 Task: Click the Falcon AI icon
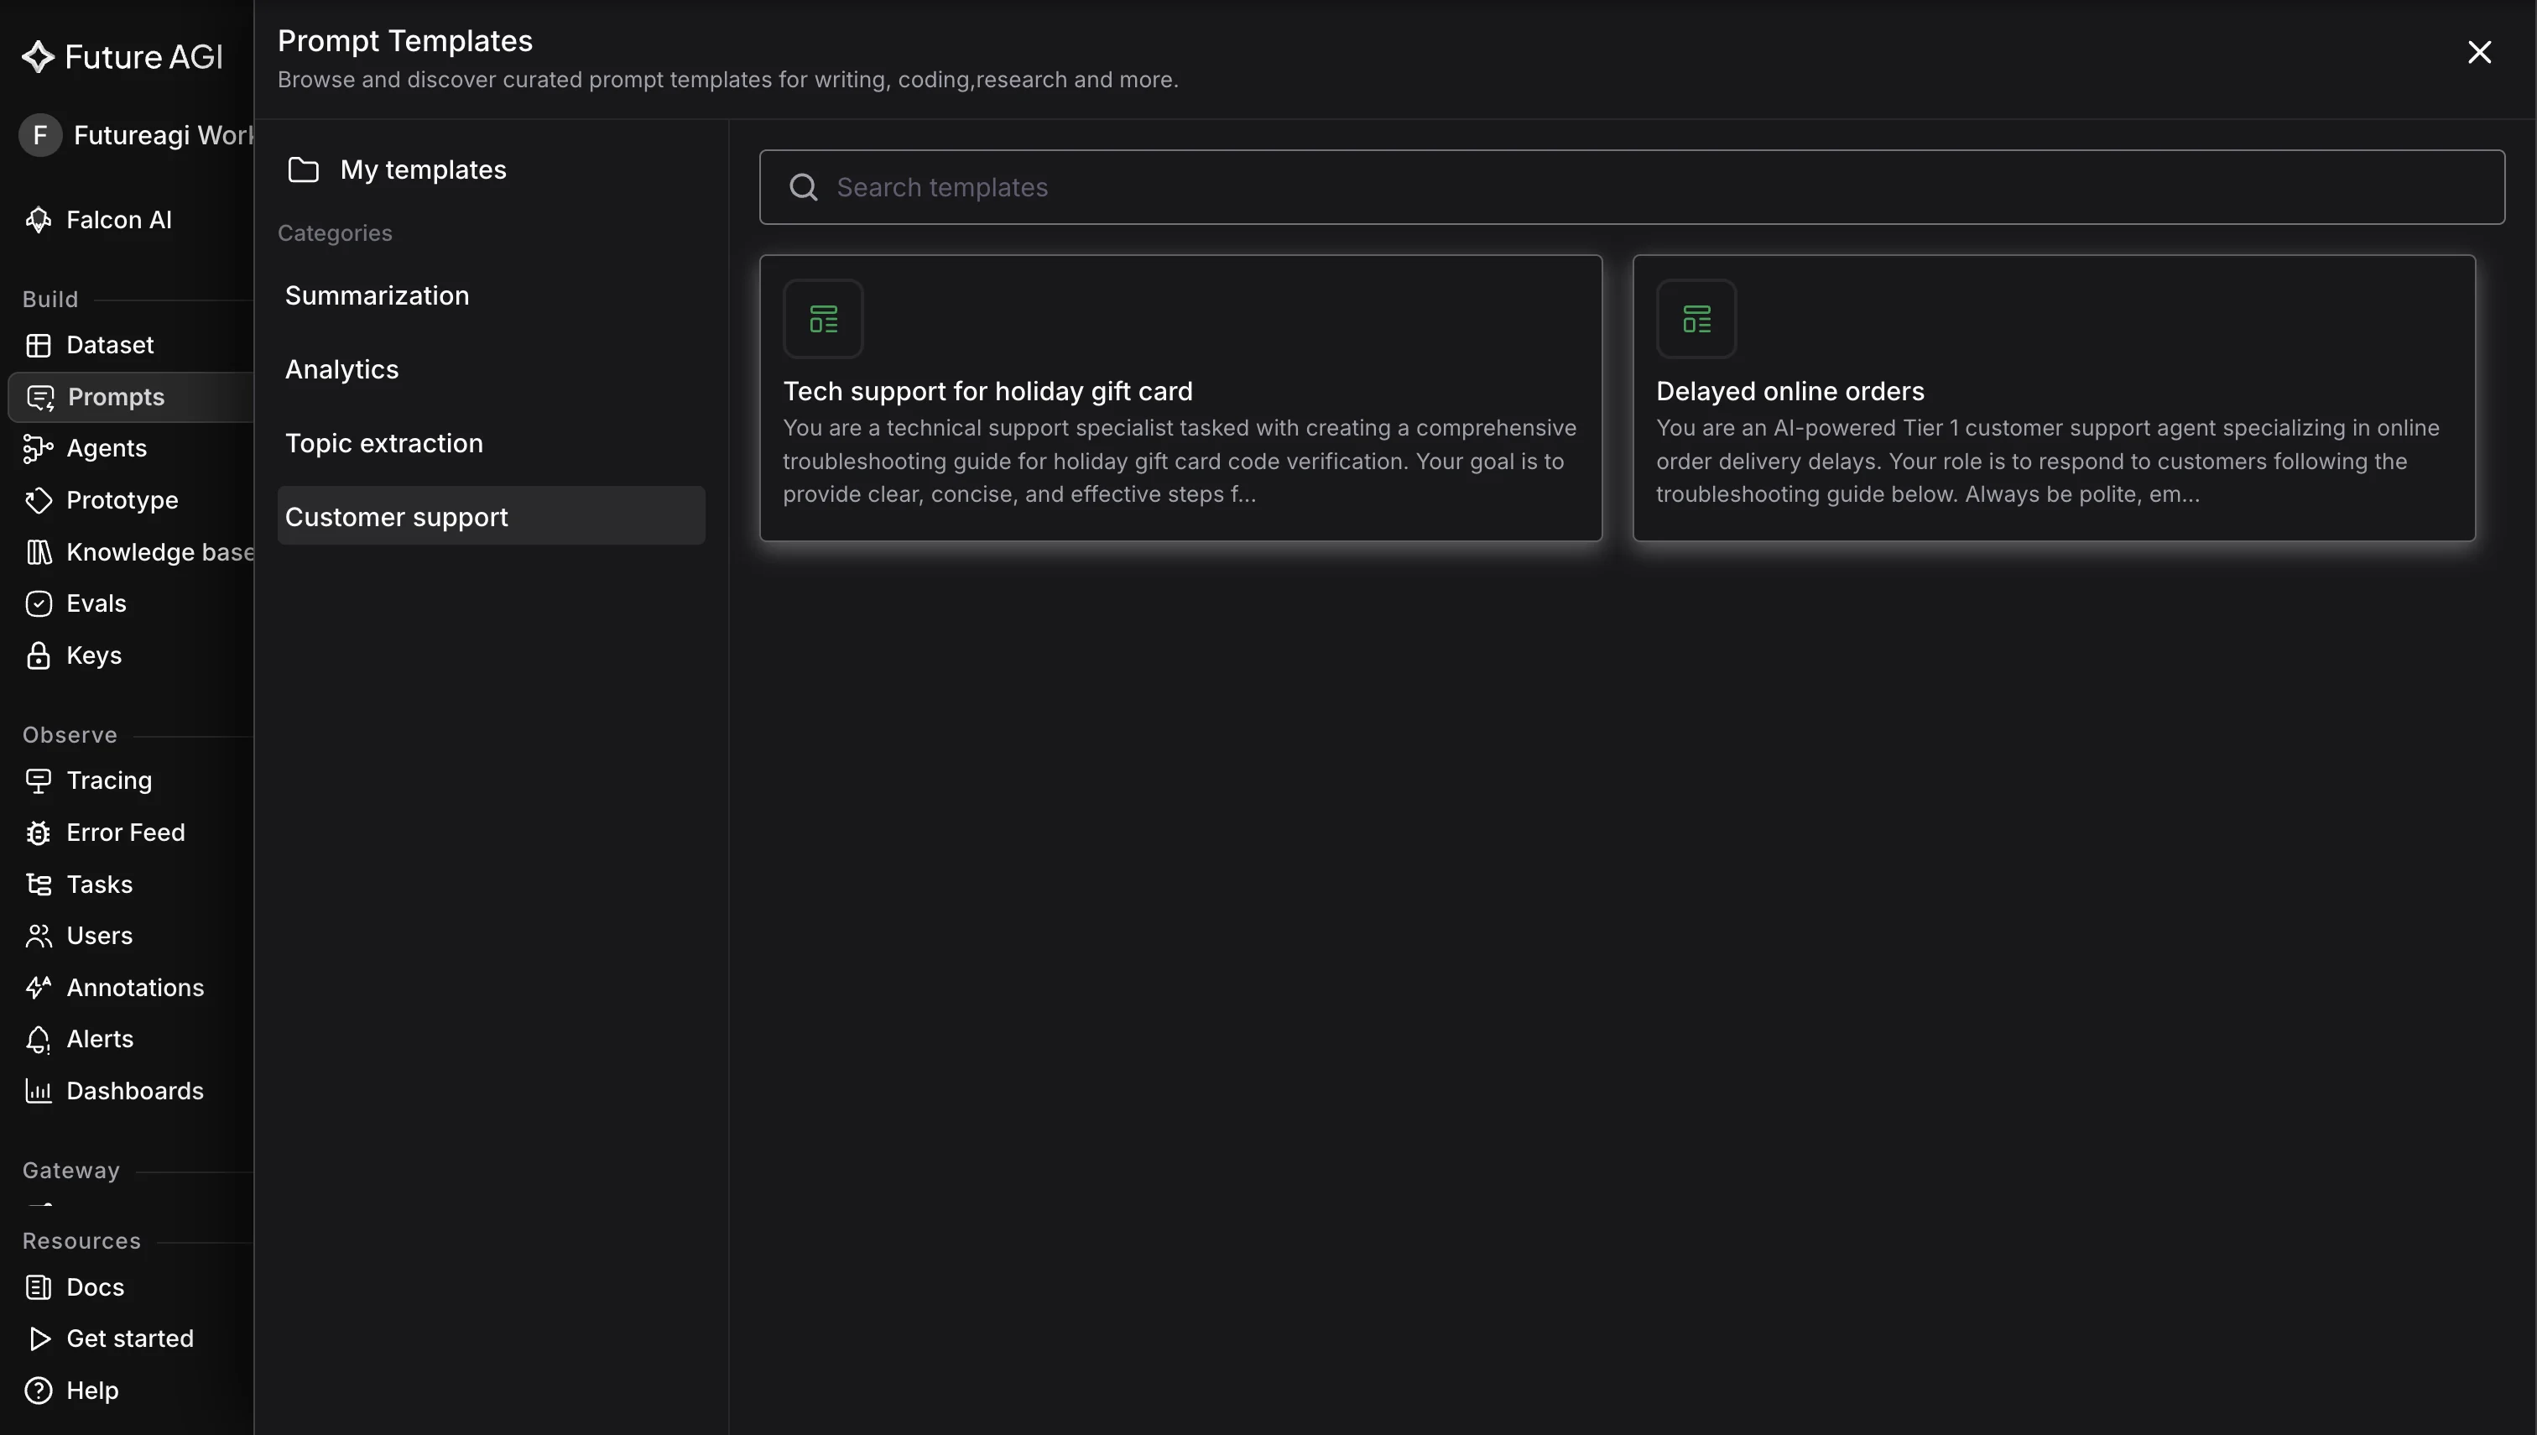pos(39,220)
